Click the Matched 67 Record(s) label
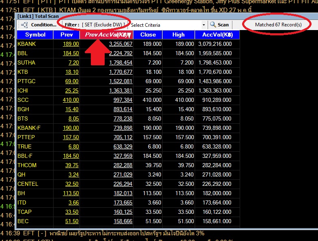 tap(278, 25)
